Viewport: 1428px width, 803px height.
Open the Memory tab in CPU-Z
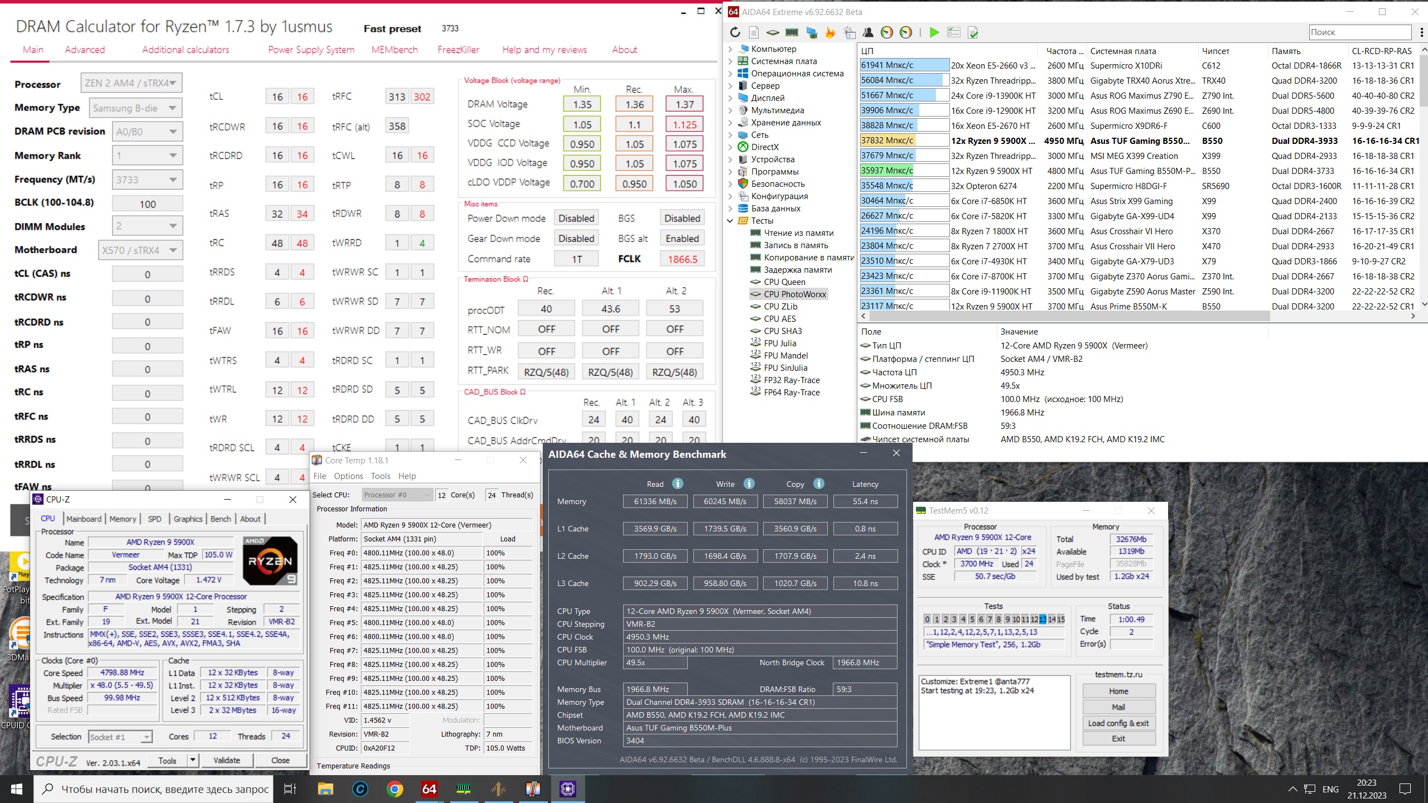pos(123,519)
